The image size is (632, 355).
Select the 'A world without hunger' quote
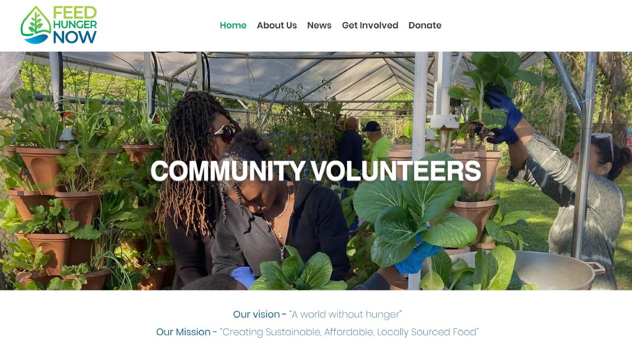346,314
